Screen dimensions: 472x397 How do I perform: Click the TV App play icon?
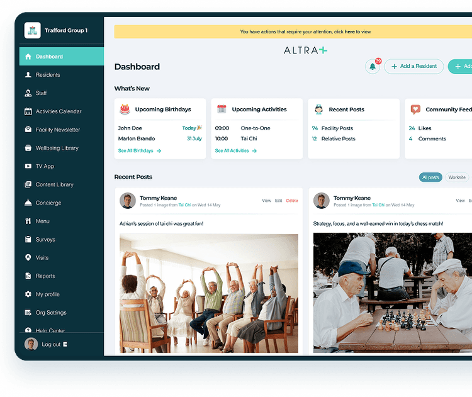pos(28,166)
